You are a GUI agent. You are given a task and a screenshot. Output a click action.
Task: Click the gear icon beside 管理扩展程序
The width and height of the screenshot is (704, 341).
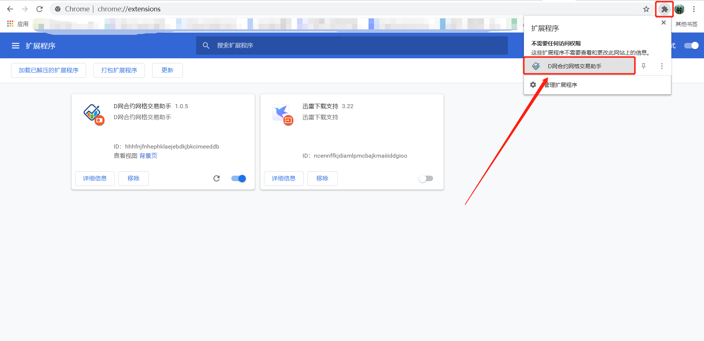pos(533,85)
